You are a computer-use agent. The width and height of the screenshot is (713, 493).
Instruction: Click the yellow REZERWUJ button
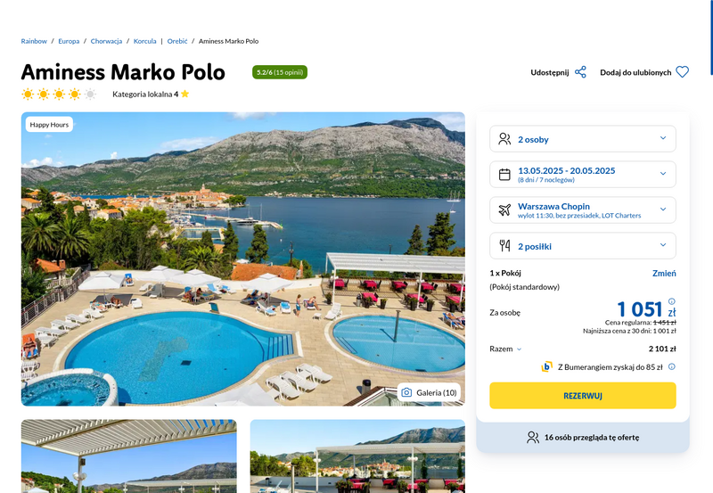[583, 396]
